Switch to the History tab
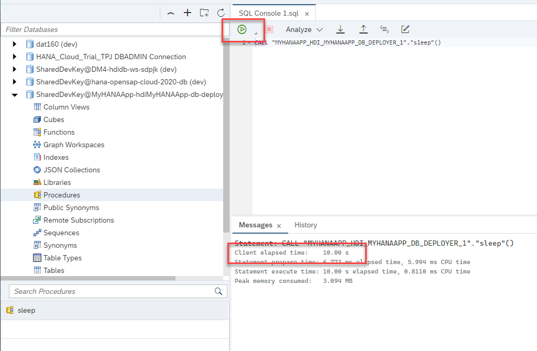This screenshot has height=351, width=537. (306, 225)
